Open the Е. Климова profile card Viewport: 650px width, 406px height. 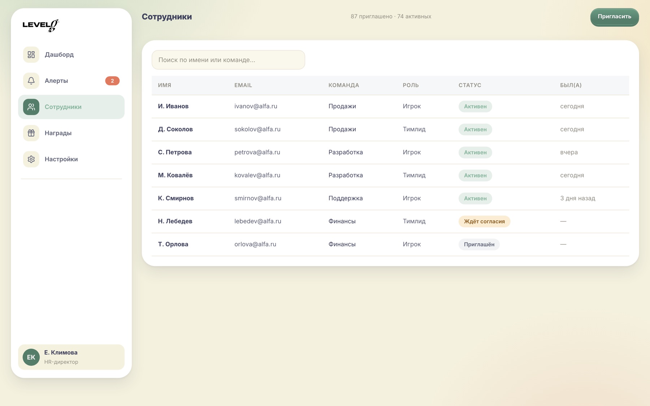click(x=71, y=357)
